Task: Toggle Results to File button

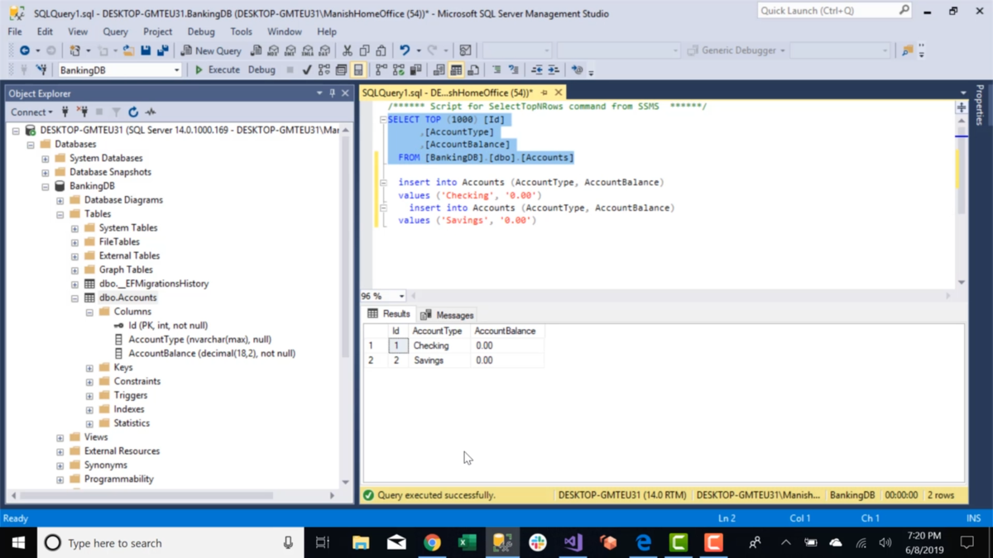Action: point(473,70)
